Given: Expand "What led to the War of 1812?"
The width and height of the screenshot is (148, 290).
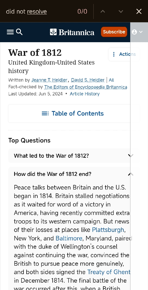Looking at the screenshot, I should click(x=74, y=156).
